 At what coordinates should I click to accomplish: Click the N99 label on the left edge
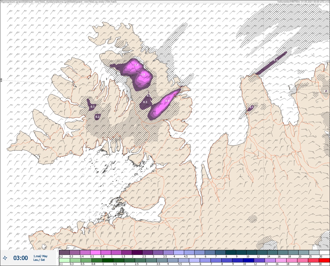[1, 80]
